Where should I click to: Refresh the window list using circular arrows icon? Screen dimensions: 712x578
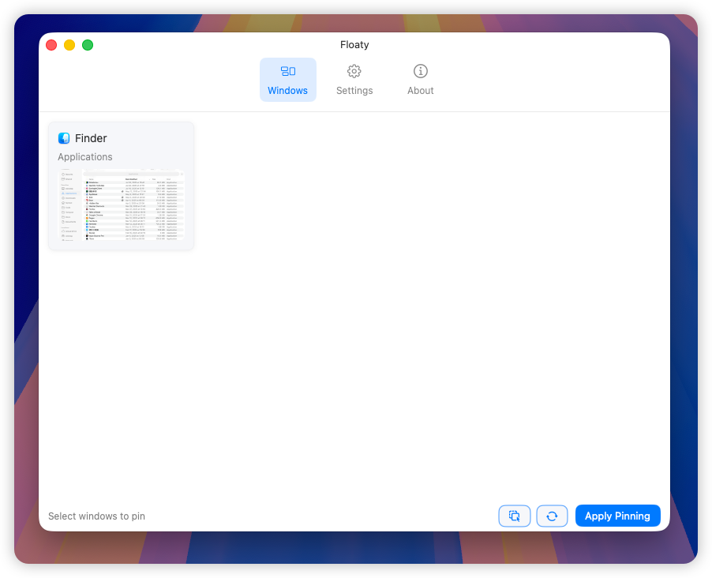(x=552, y=516)
